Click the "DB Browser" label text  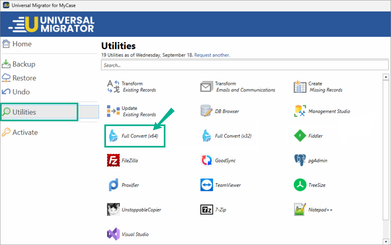[x=227, y=111]
